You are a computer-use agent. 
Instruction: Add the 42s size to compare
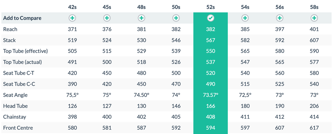point(72,18)
